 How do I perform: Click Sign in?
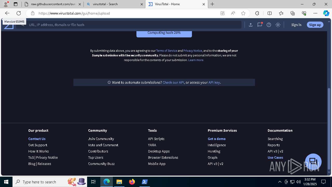(296, 25)
